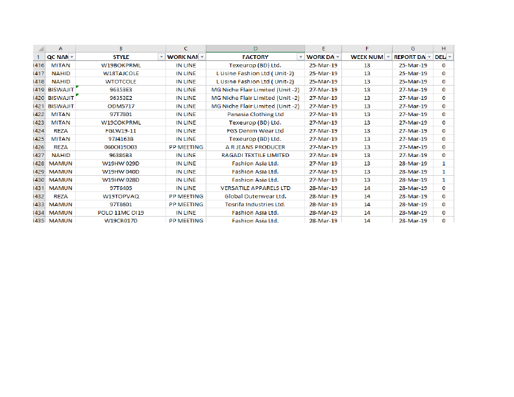The image size is (514, 397).
Task: Click DEL value 1 in row 1429
Action: pos(443,172)
